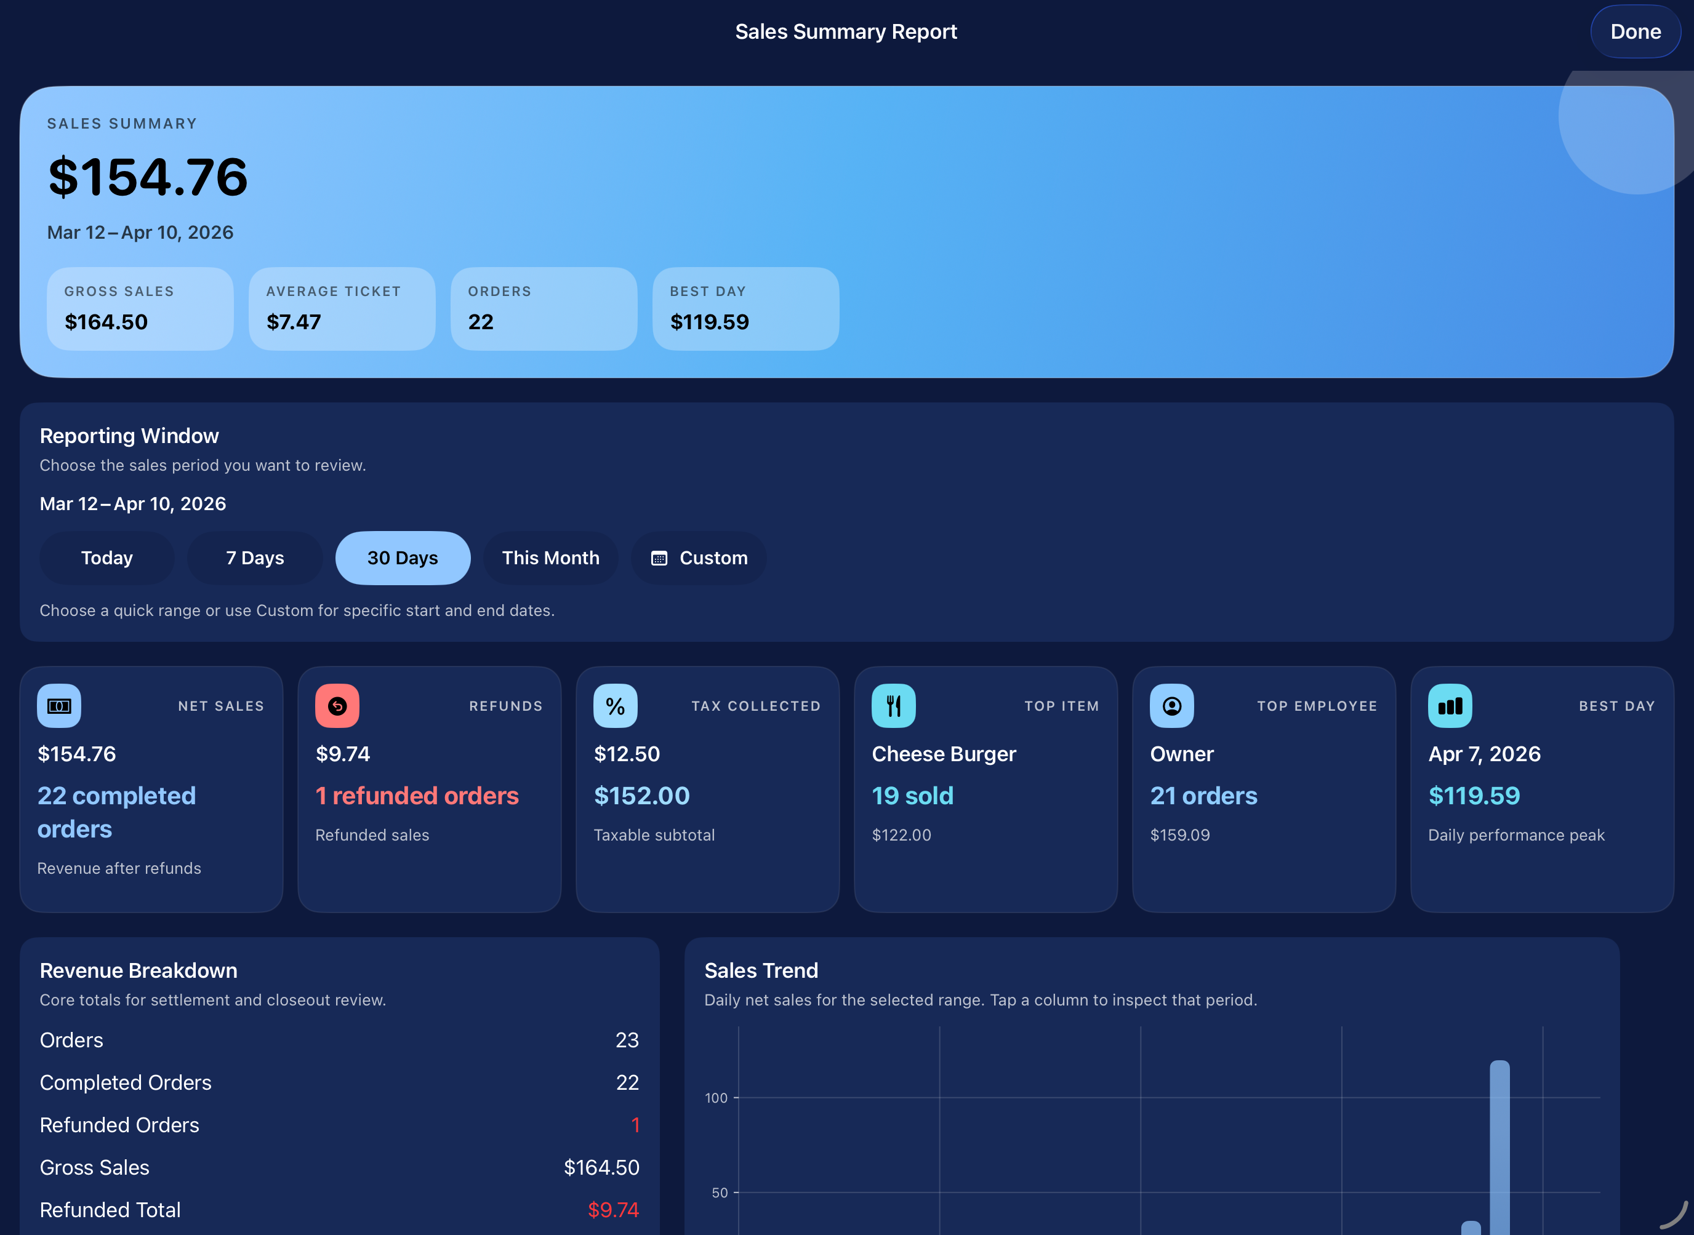Screen dimensions: 1694x1235
Task: Click the Refunds return-arrow icon
Action: click(x=337, y=705)
